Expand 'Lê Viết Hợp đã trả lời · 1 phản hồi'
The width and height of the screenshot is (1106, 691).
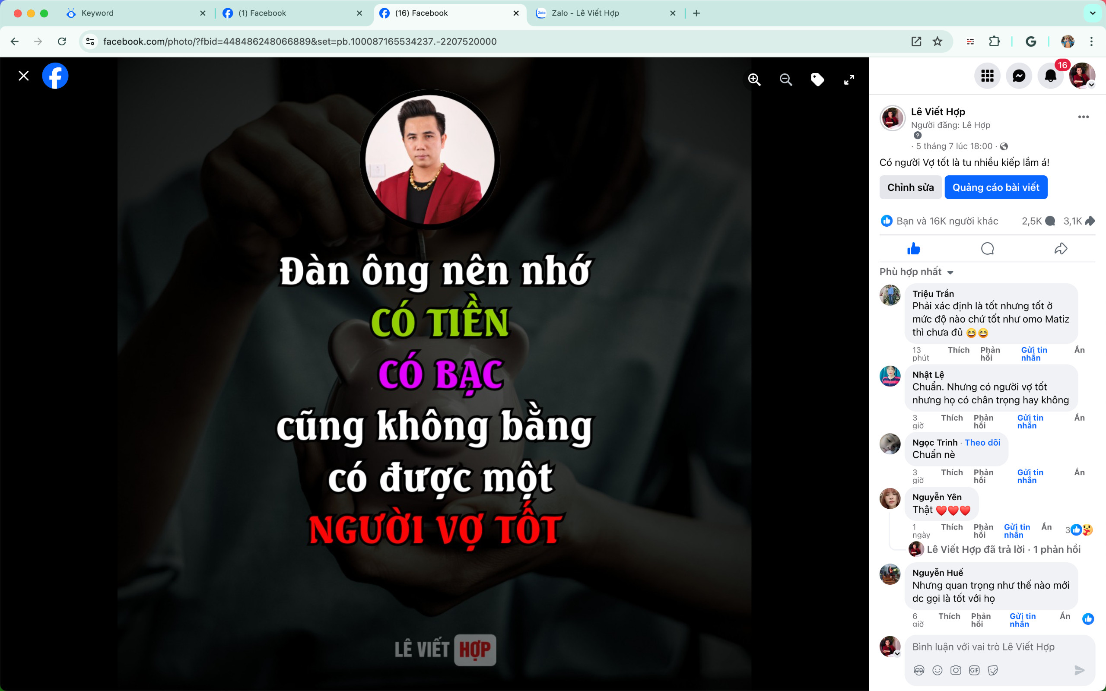pos(1003,549)
